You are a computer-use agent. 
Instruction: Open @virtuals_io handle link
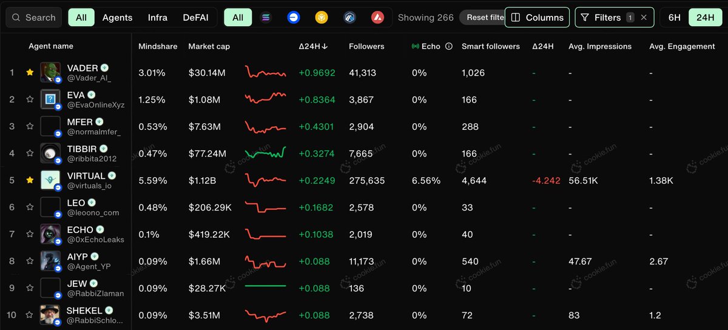click(89, 186)
